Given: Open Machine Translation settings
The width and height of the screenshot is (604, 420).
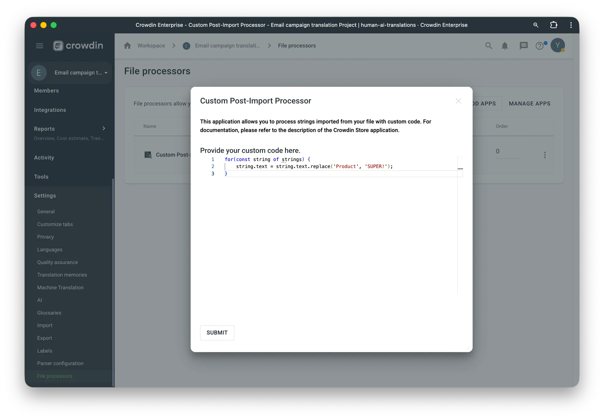Looking at the screenshot, I should (x=60, y=288).
